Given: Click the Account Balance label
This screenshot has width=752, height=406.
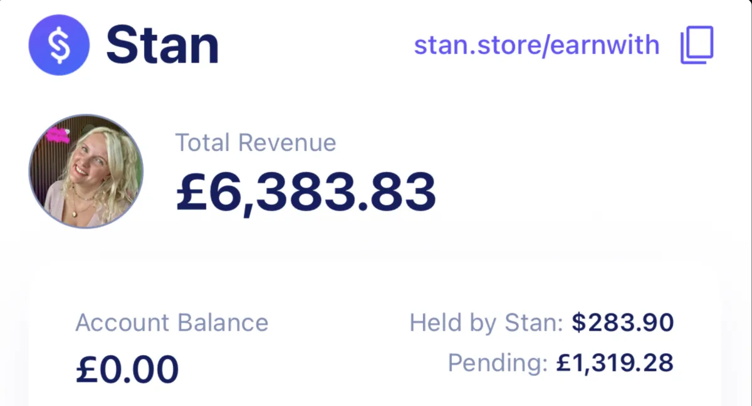Looking at the screenshot, I should coord(172,323).
